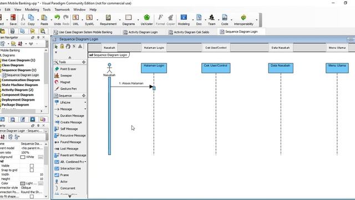Select the Actor palette tool
The image size is (355, 200).
coord(64,182)
